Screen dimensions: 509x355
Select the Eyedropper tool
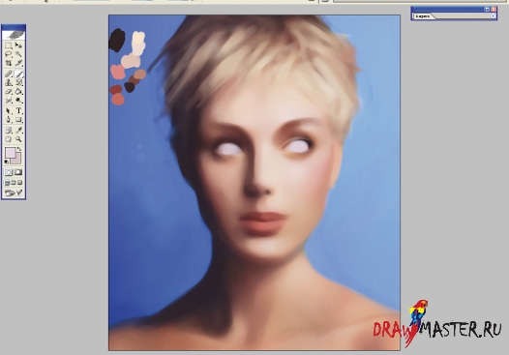click(x=18, y=131)
